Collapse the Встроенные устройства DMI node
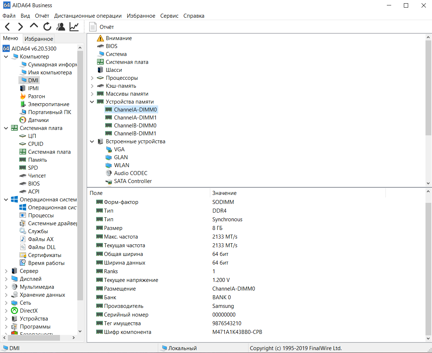The height and width of the screenshot is (353, 432). tap(92, 141)
